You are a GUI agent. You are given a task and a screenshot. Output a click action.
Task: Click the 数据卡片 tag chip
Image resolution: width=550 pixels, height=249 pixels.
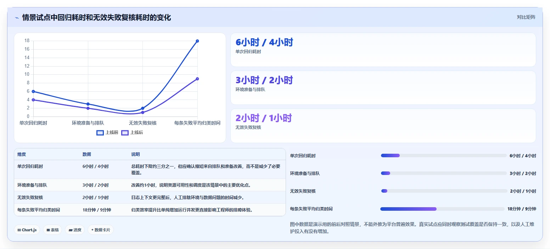101,230
